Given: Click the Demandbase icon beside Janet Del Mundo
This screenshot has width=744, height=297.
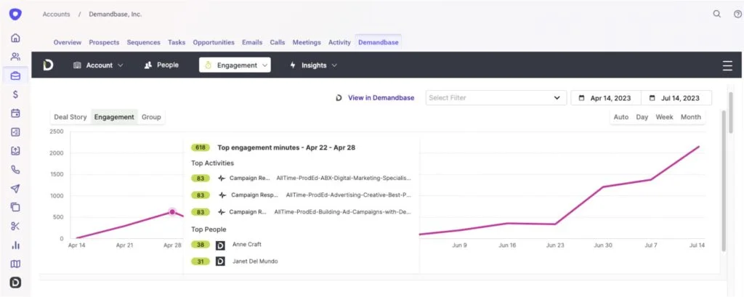Looking at the screenshot, I should click(x=220, y=261).
